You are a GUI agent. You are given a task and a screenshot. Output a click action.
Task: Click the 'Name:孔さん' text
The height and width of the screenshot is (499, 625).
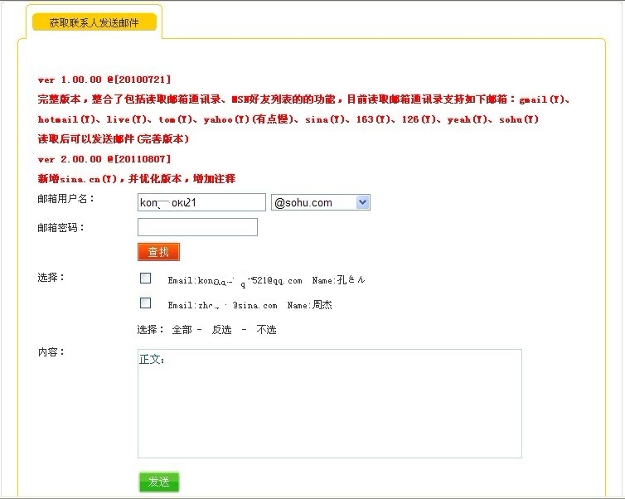pyautogui.click(x=338, y=280)
